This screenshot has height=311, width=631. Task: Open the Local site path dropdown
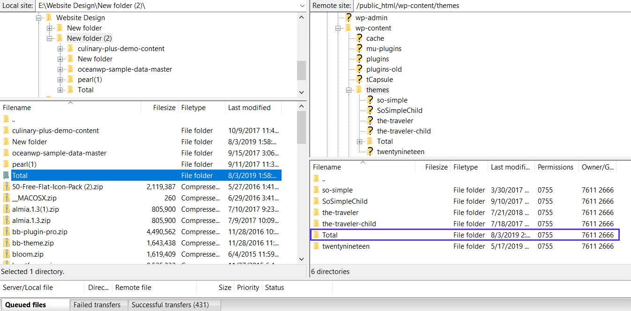(303, 6)
